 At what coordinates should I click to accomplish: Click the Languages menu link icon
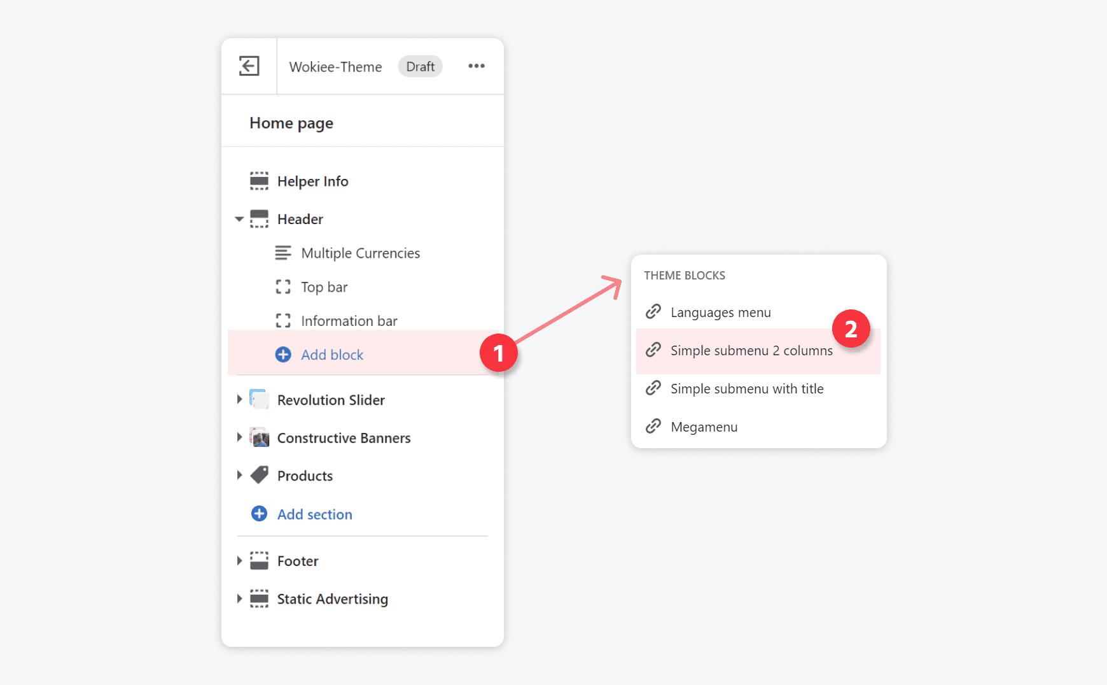click(653, 311)
